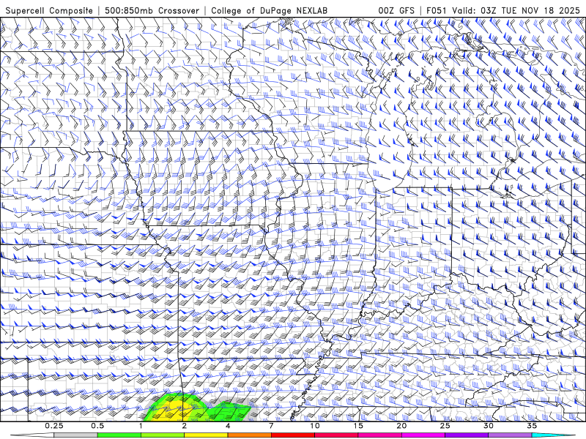Click the '25' color bar label
This screenshot has height=439, width=586.
(445, 426)
